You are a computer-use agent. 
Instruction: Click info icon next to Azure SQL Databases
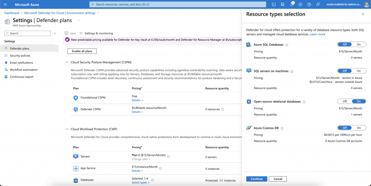pyautogui.click(x=287, y=45)
